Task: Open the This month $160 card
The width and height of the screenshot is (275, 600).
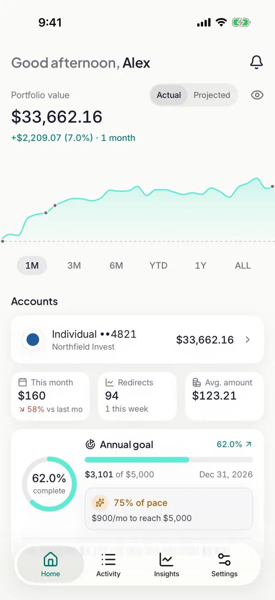Action: 50,396
